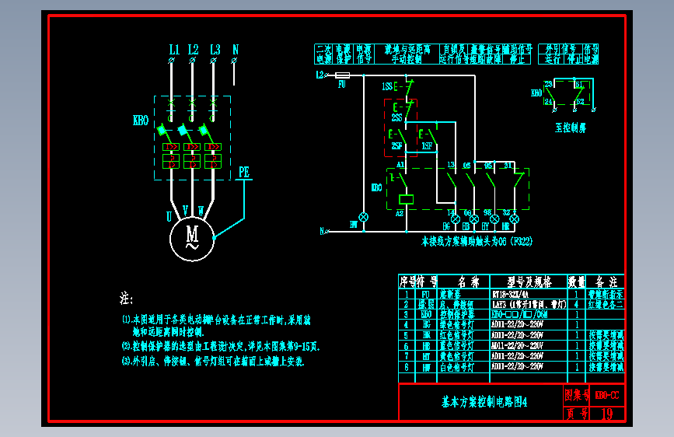Click the '型号及规格' table header
The height and width of the screenshot is (437, 674).
point(529,282)
